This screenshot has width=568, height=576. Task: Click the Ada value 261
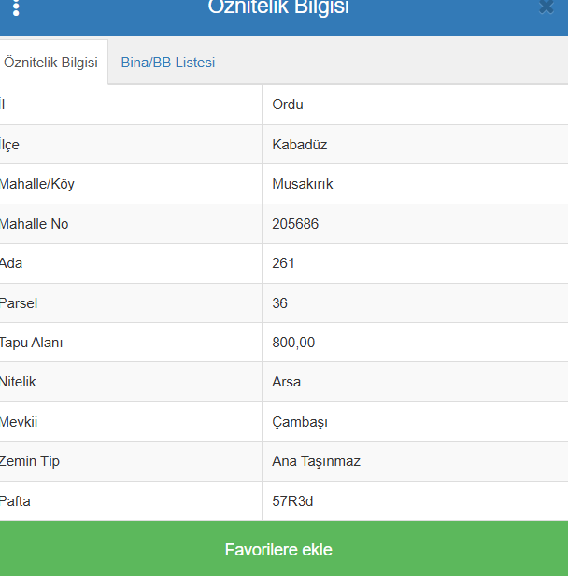(x=283, y=263)
